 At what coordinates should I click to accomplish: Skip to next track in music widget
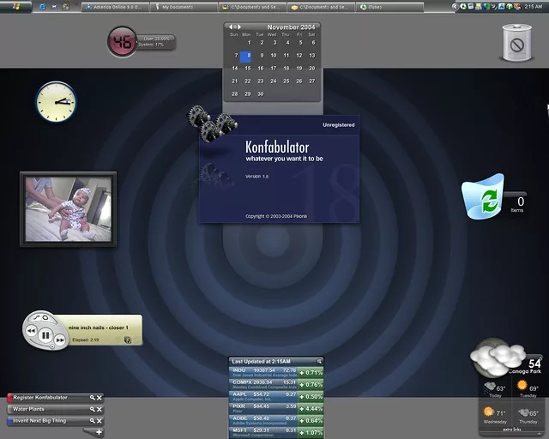[60, 340]
